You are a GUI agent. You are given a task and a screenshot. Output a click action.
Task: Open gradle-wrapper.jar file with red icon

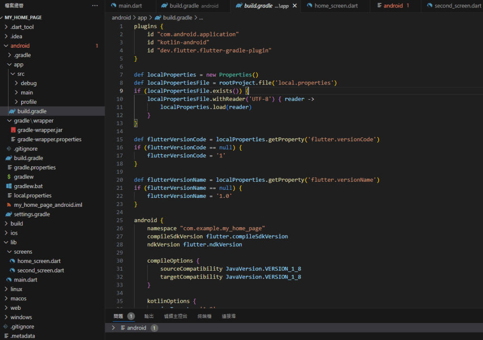(x=40, y=130)
